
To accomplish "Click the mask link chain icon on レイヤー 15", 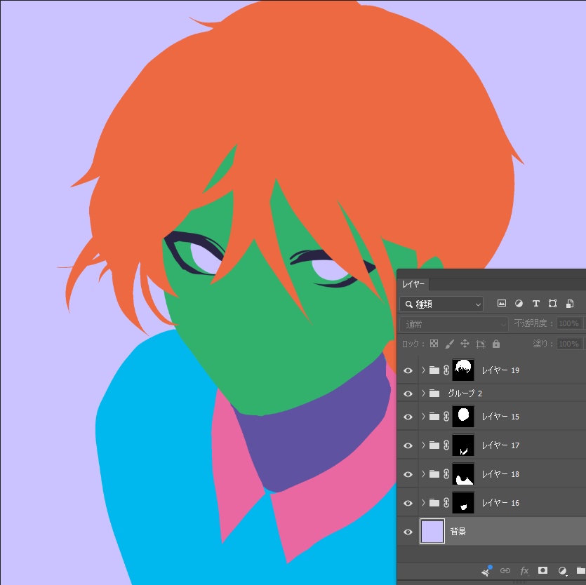I will [446, 417].
